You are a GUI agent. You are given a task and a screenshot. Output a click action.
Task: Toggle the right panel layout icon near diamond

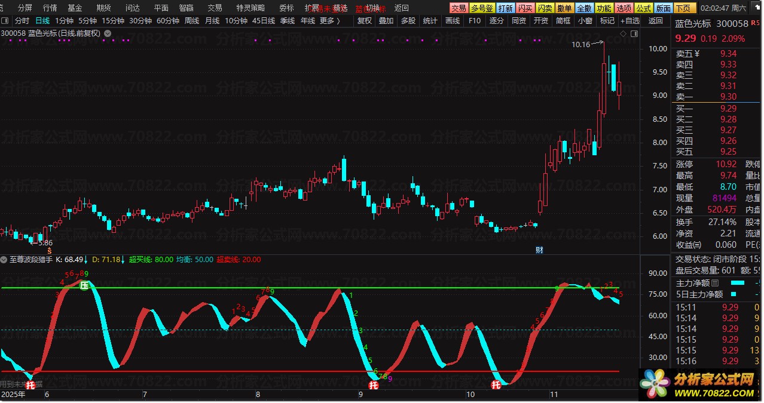pos(634,34)
